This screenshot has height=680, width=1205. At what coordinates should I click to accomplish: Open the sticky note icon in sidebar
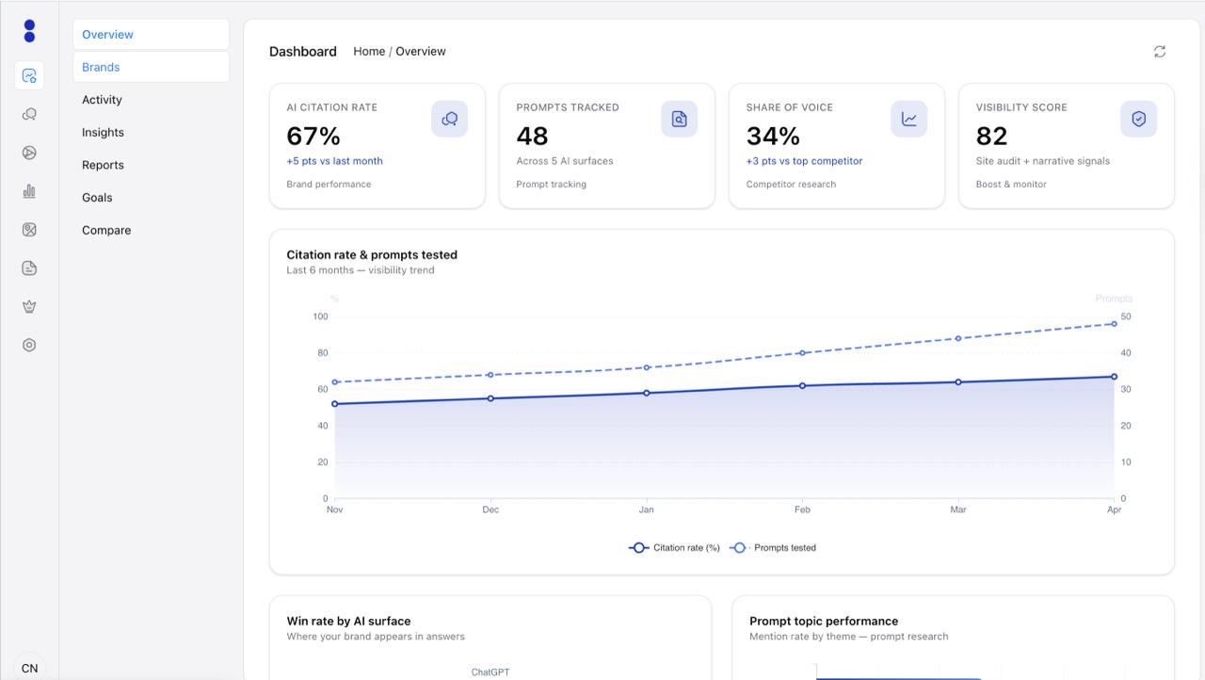click(29, 268)
